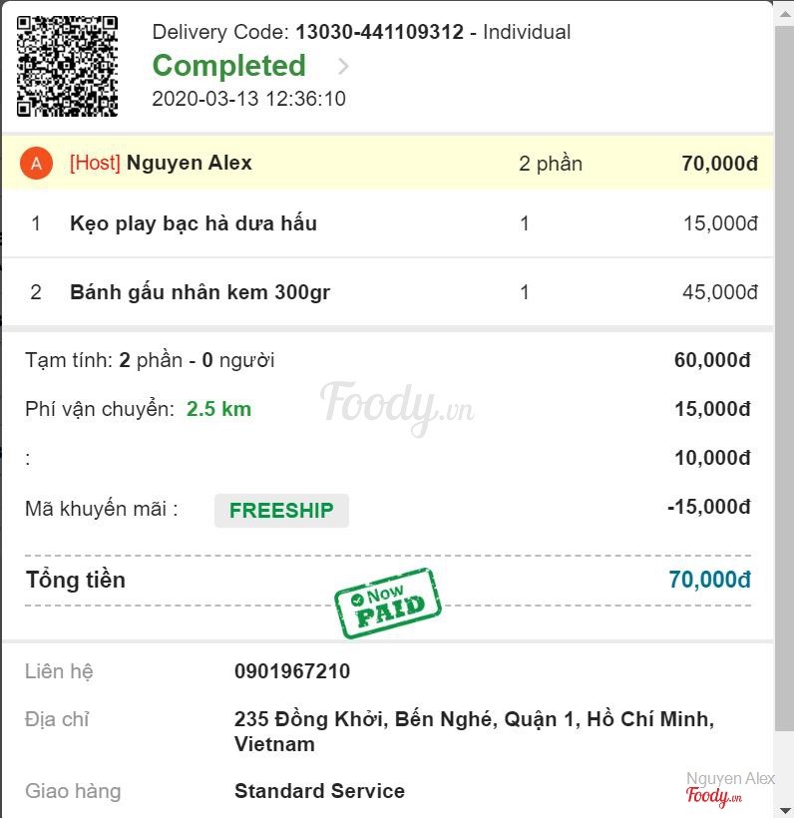Click the Standard Service delivery type

pyautogui.click(x=320, y=791)
